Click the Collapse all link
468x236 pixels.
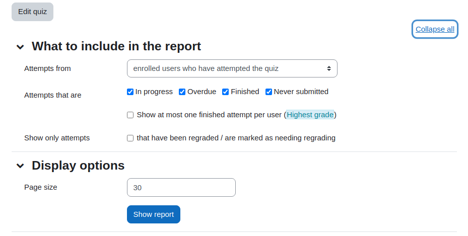tap(435, 29)
